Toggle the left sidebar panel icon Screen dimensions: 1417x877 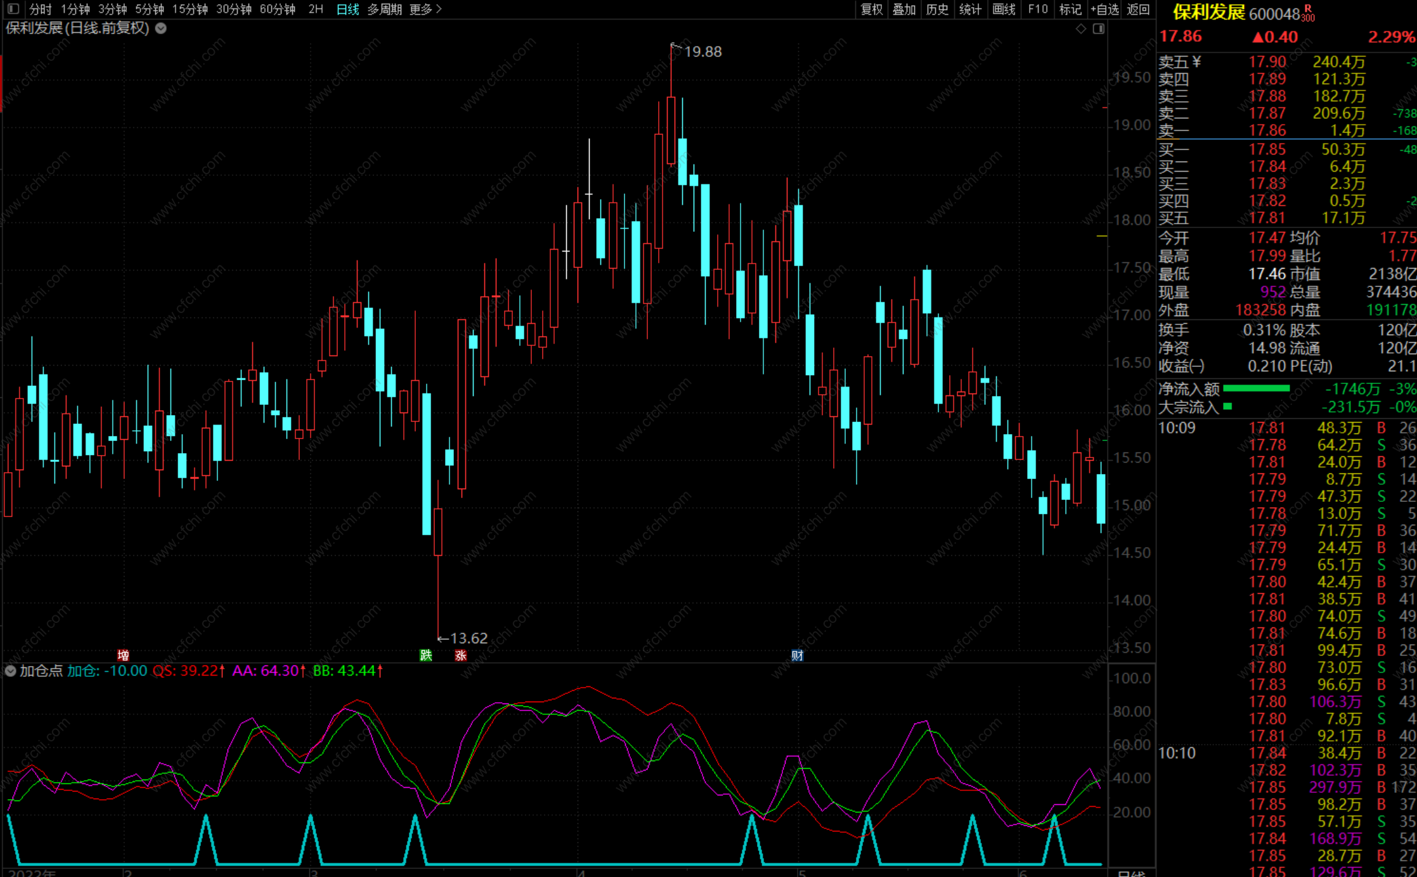coord(13,9)
